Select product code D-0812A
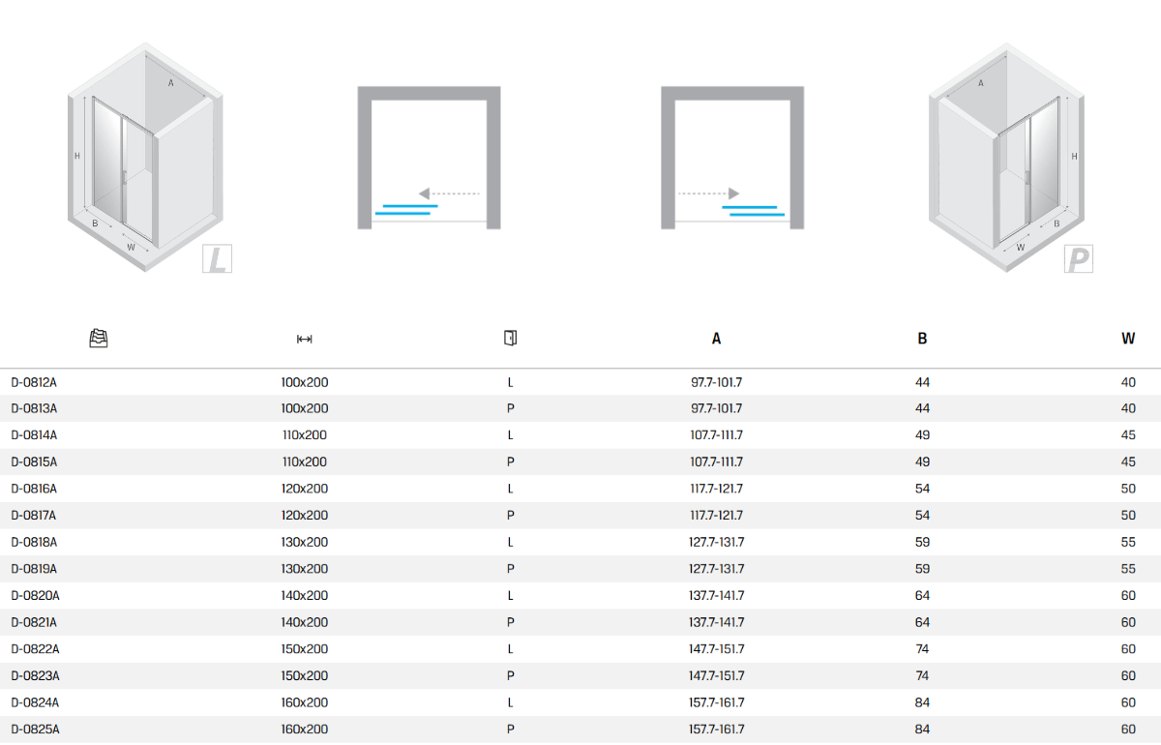This screenshot has height=745, width=1161. point(34,382)
